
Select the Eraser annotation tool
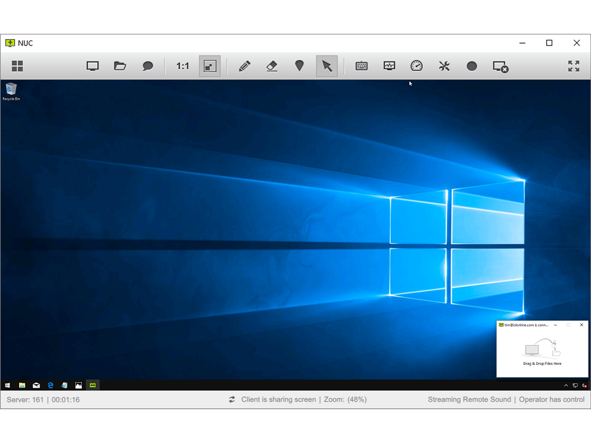click(x=271, y=66)
